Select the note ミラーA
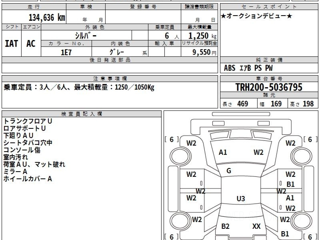 [15, 171]
